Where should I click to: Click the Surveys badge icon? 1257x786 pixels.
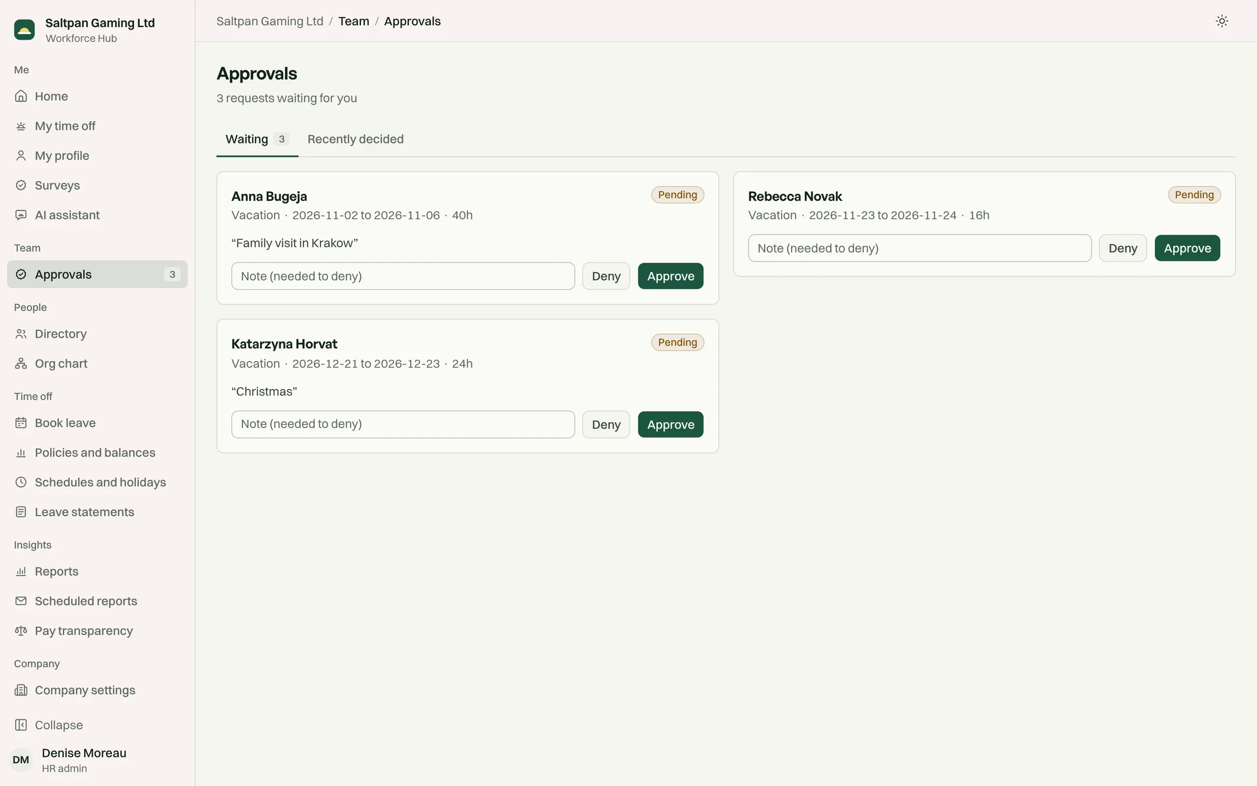[21, 185]
